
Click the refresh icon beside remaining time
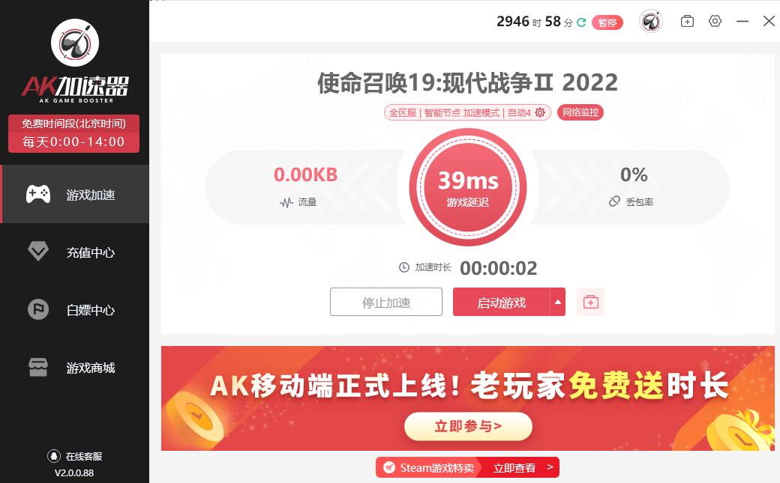pyautogui.click(x=581, y=22)
